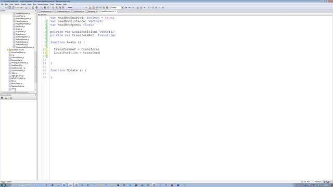Select MusicTester.js in the solution tree
Viewport: 333px width, 187px height.
(17, 84)
